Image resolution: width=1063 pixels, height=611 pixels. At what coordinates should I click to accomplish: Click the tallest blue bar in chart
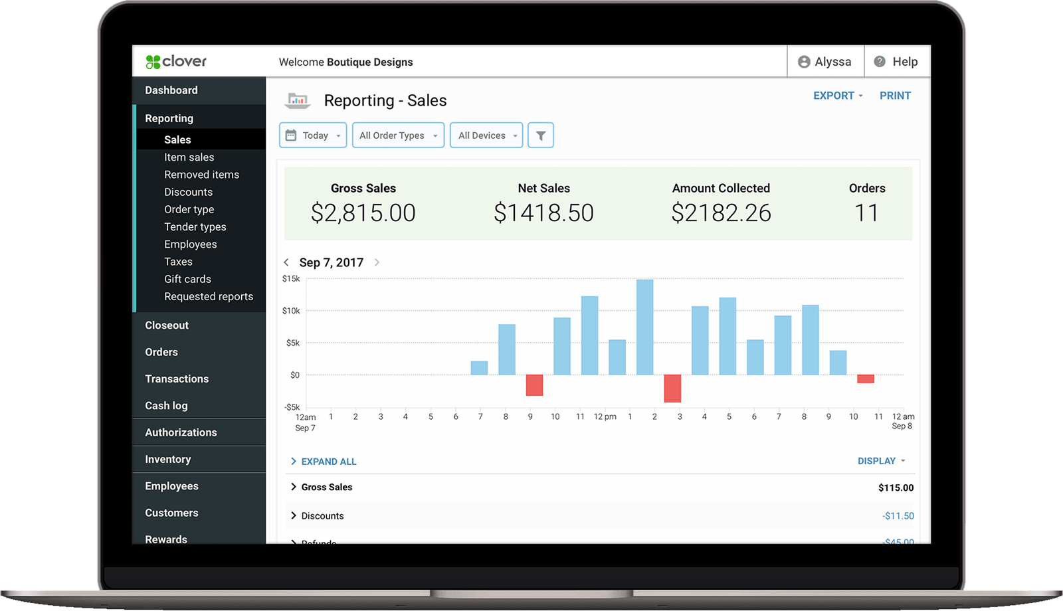[x=645, y=327]
